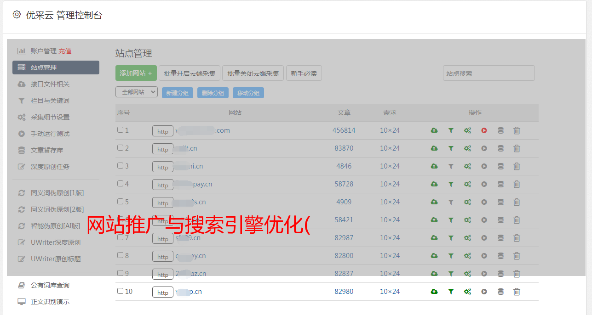
Task: Click the http protocol box in row 10
Action: pos(163,292)
